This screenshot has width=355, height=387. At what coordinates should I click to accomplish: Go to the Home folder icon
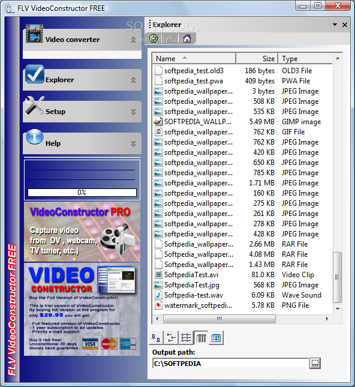pyautogui.click(x=187, y=38)
